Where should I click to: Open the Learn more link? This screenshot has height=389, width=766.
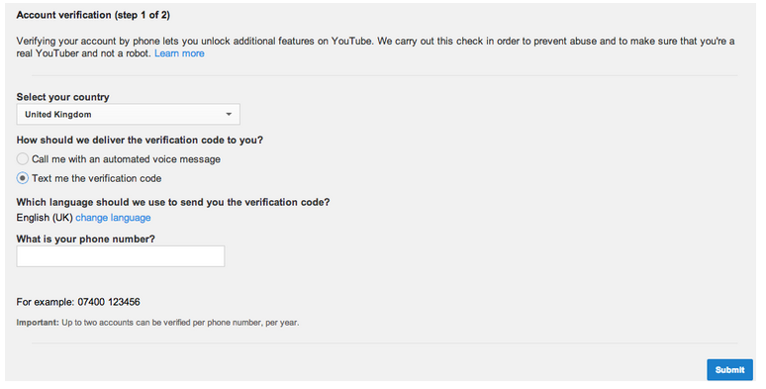pos(179,53)
